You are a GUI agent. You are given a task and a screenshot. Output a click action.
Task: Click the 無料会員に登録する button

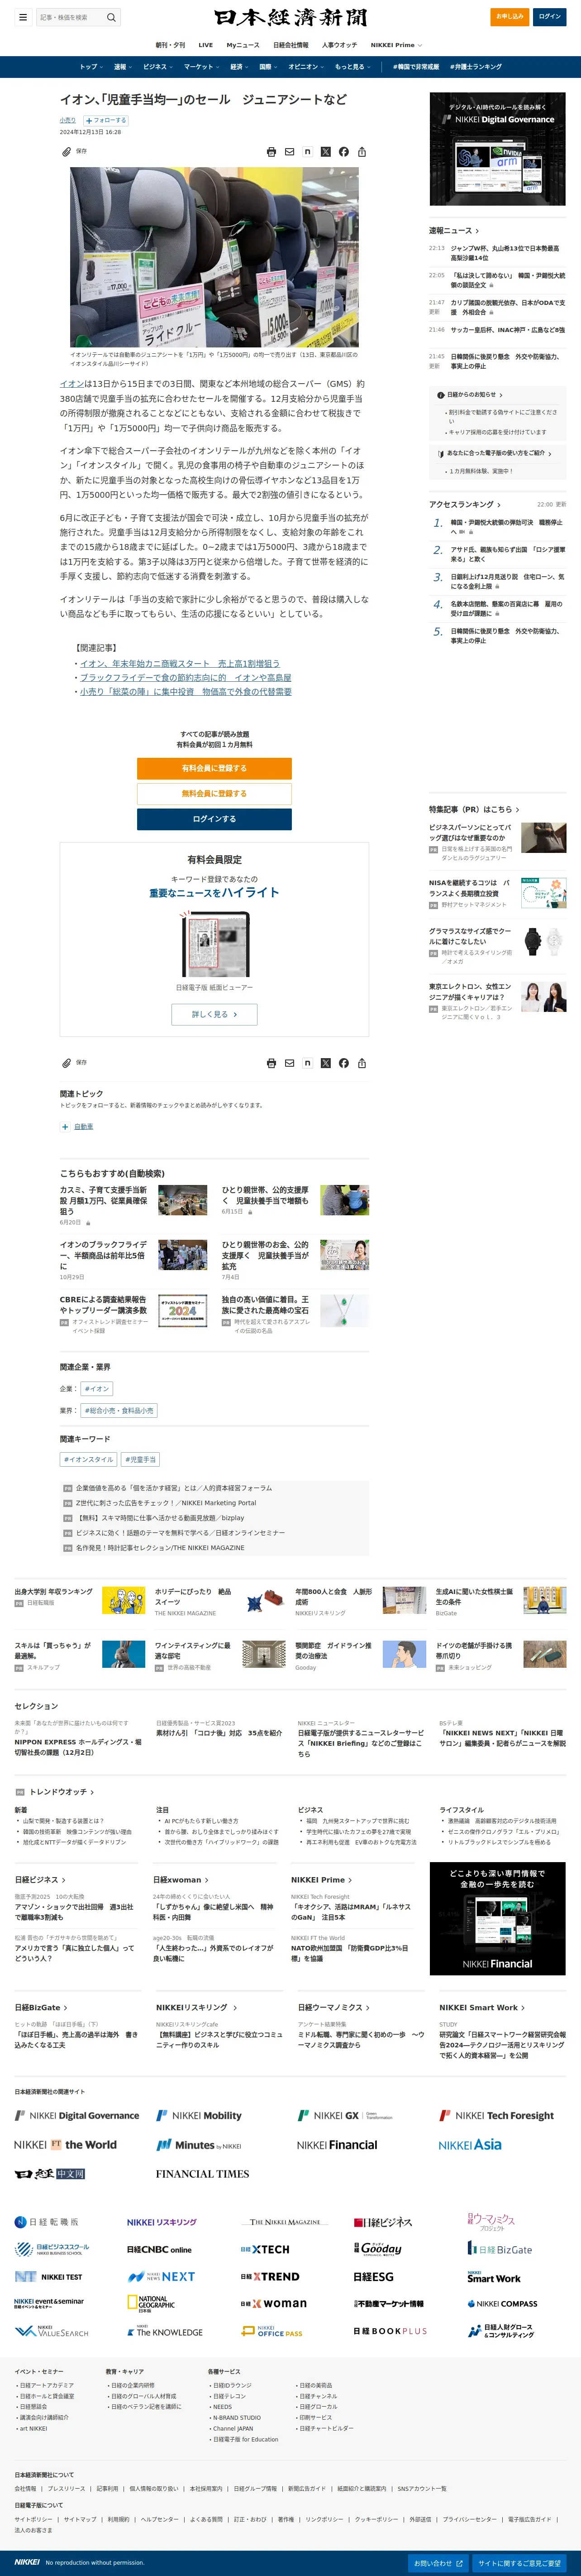214,793
